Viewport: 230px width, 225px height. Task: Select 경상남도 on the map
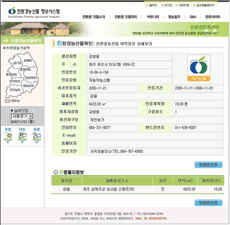click(28, 86)
